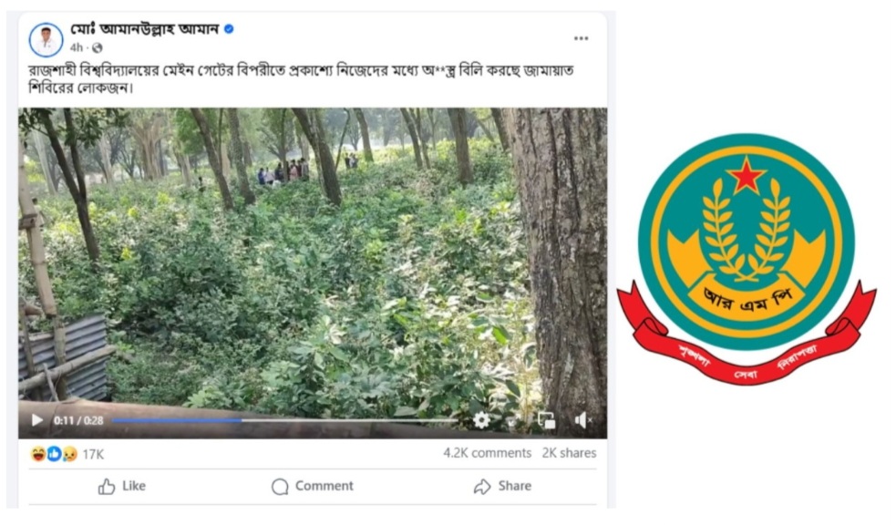The image size is (896, 525).
Task: Open video settings gear icon
Action: pos(481,420)
